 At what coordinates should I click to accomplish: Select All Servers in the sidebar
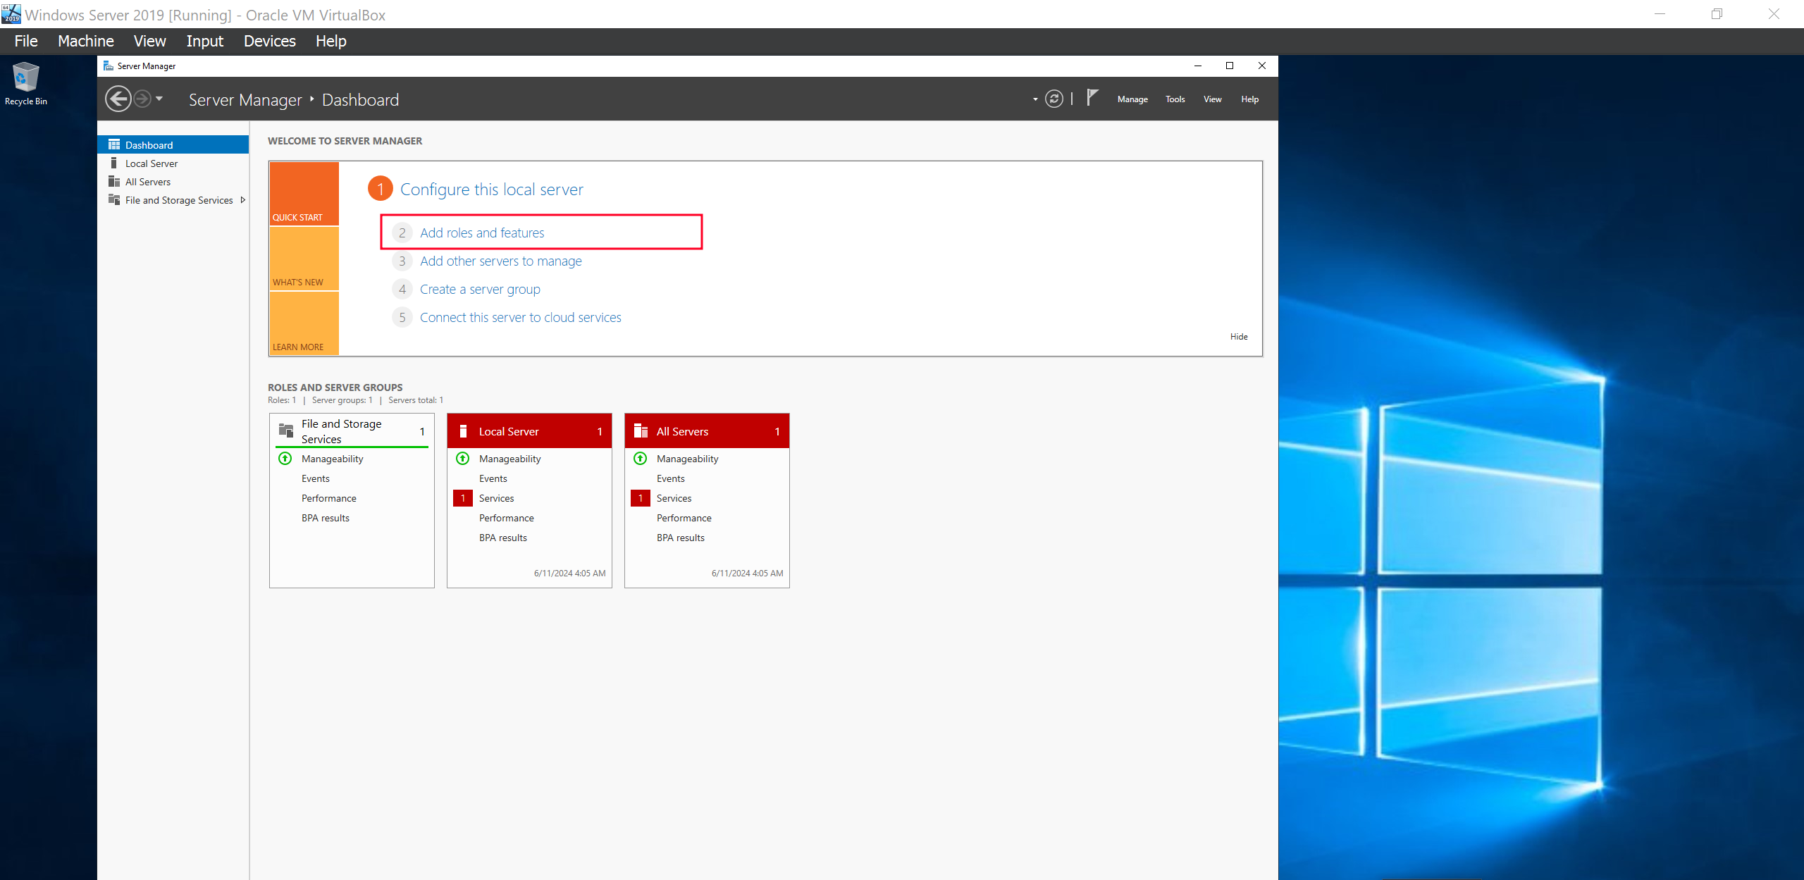point(173,181)
